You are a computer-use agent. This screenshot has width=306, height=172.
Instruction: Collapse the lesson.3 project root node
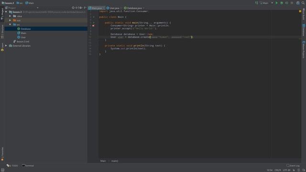(6, 12)
